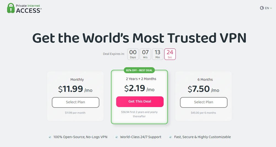Click the $7.50 /mo price text
The height and width of the screenshot is (147, 276).
[x=203, y=89]
